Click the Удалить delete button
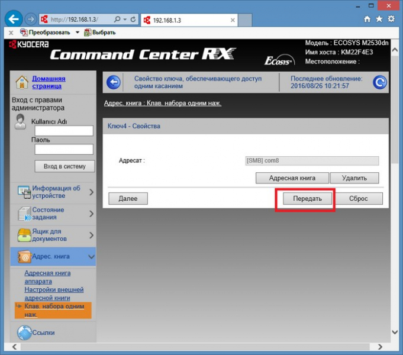 [x=354, y=177]
